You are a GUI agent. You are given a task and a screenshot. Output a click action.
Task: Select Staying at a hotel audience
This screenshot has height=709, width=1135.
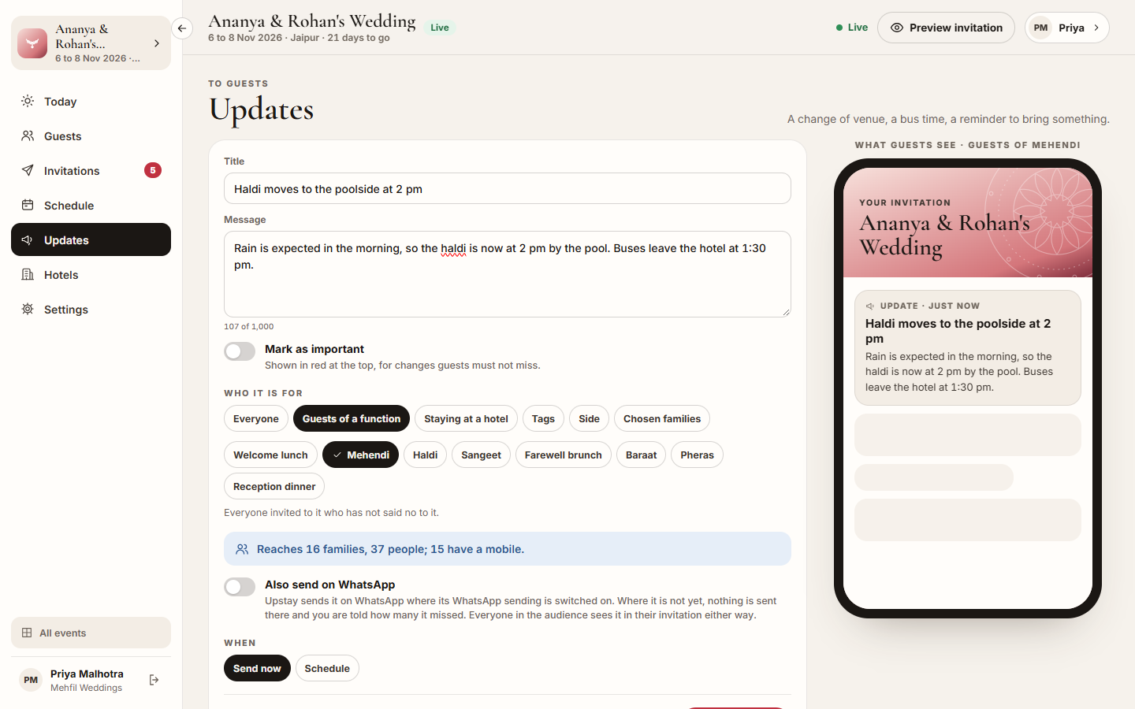click(x=466, y=418)
